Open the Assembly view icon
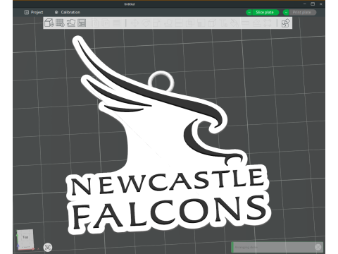338x254 pixels. point(286,23)
